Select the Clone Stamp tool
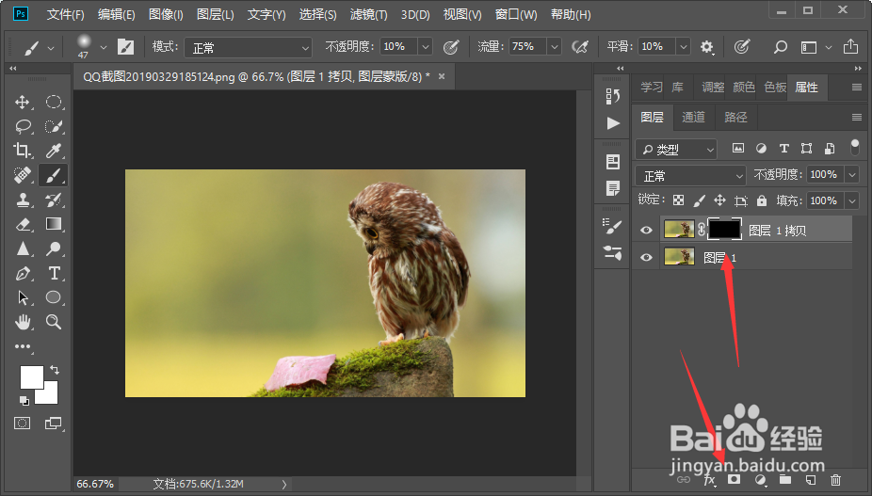This screenshot has width=872, height=496. (23, 200)
